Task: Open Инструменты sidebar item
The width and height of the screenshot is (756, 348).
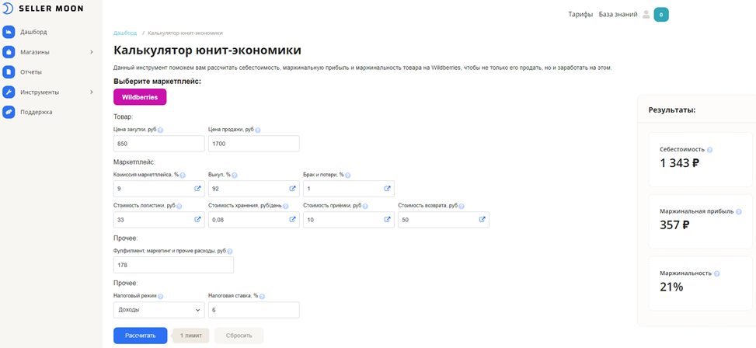Action: click(40, 92)
